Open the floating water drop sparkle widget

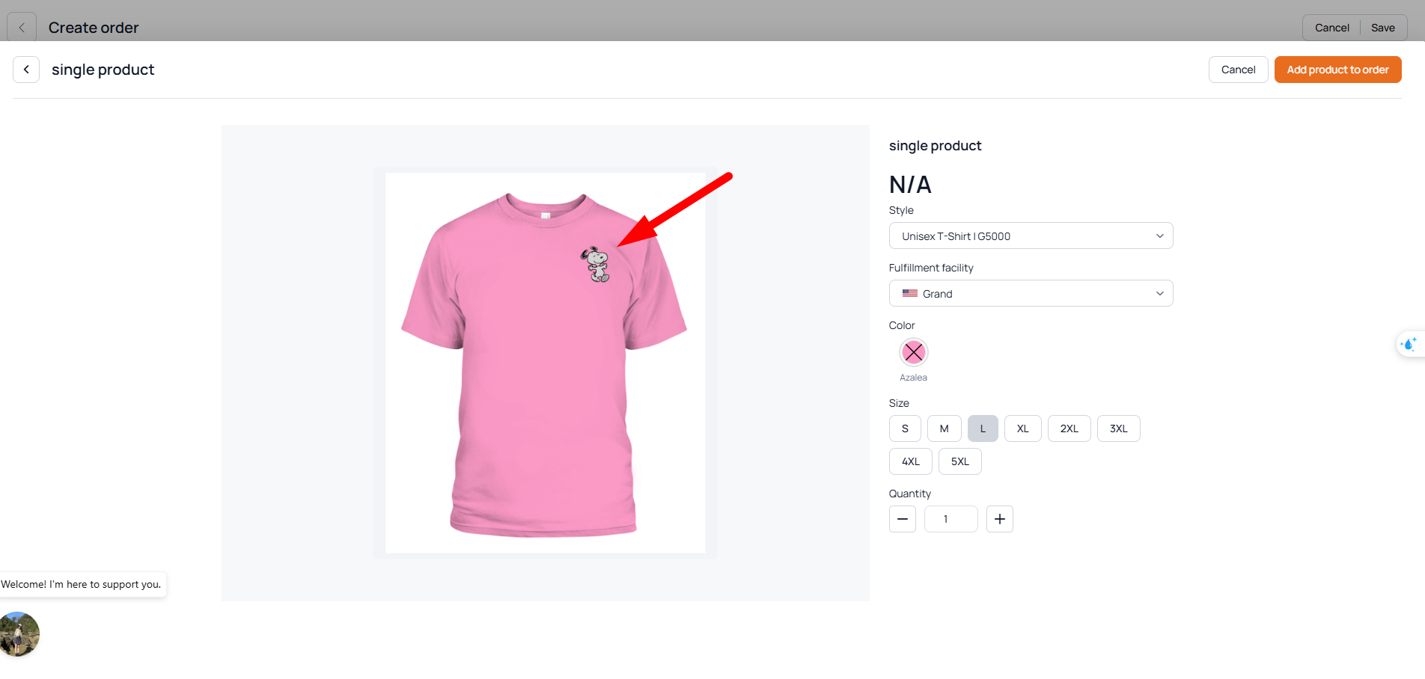[x=1409, y=344]
